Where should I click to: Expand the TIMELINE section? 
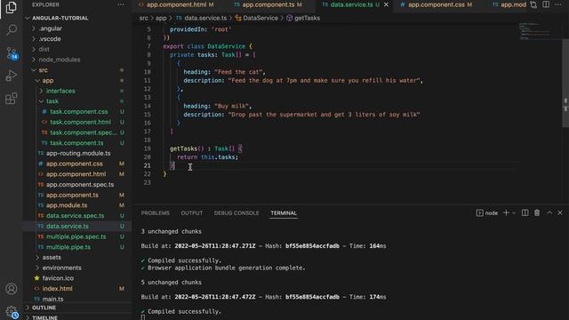[77, 317]
